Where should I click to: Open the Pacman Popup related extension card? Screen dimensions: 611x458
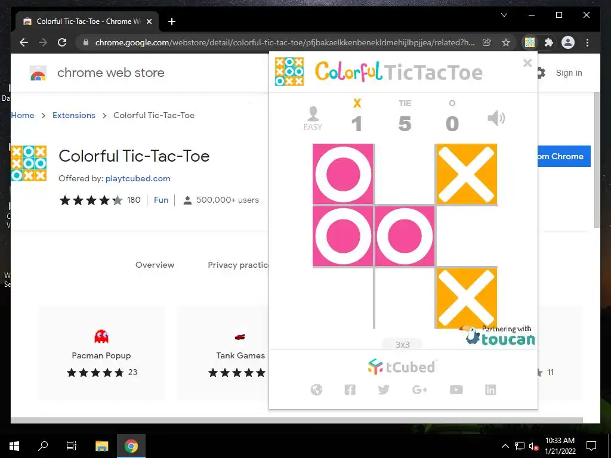click(x=101, y=353)
